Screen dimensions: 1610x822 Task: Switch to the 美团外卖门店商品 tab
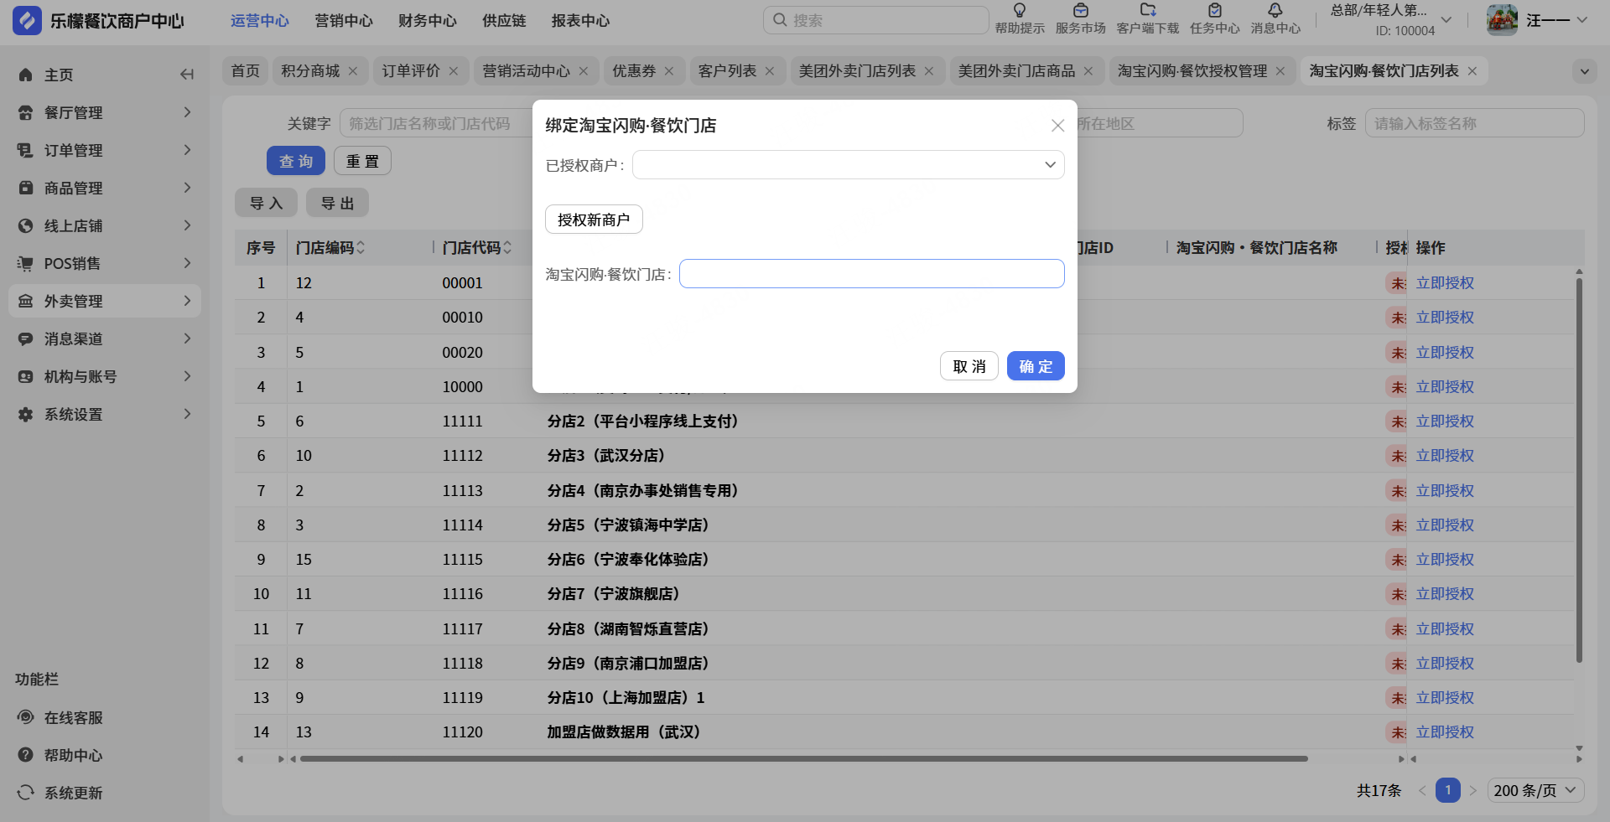1016,71
